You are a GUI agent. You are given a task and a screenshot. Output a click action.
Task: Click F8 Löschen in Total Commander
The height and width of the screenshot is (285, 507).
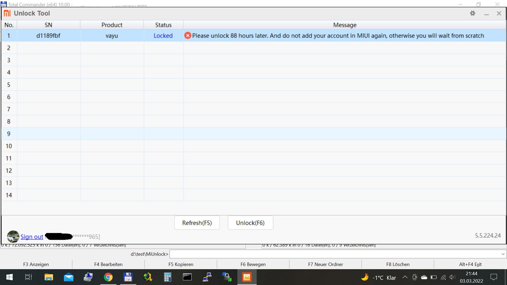(x=398, y=264)
